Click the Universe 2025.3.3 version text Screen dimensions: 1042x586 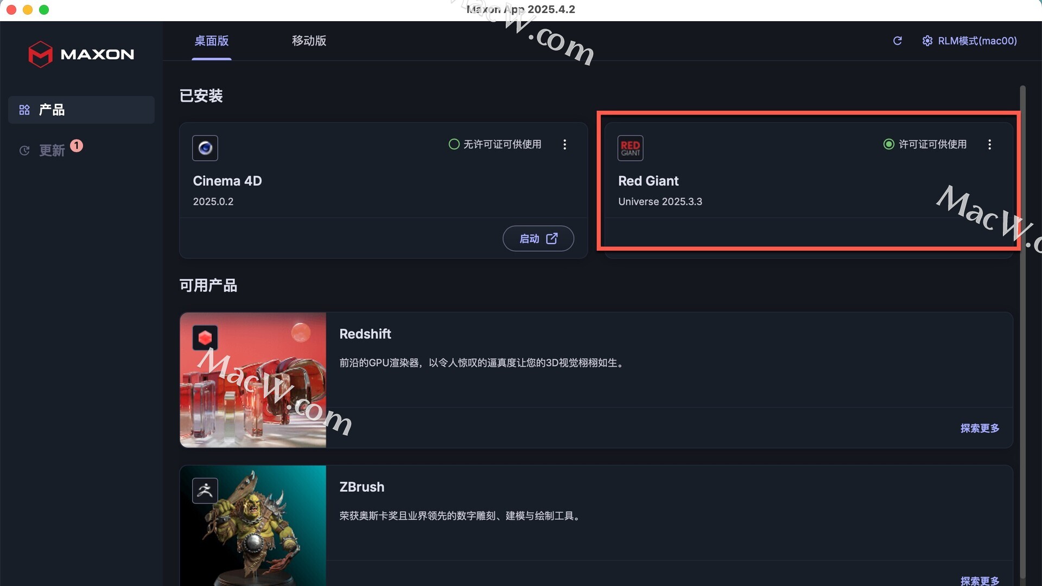pos(660,201)
